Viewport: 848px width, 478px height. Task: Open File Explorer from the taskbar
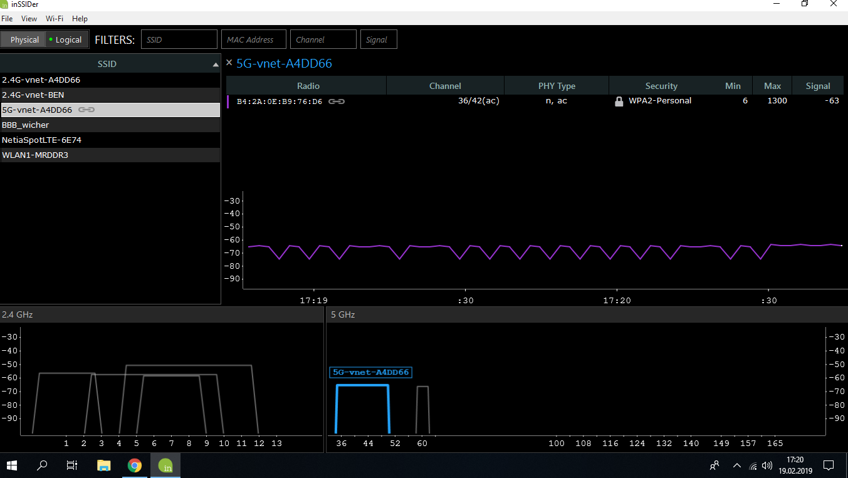pos(104,465)
